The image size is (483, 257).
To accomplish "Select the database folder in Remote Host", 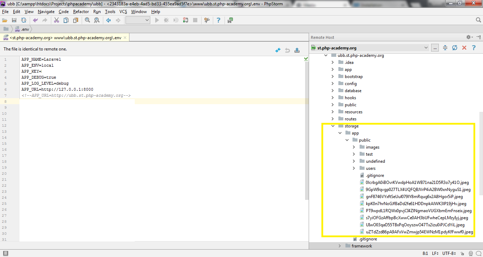I will (349, 91).
